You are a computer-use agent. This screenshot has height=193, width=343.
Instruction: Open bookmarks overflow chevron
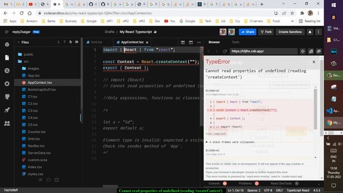point(293,21)
